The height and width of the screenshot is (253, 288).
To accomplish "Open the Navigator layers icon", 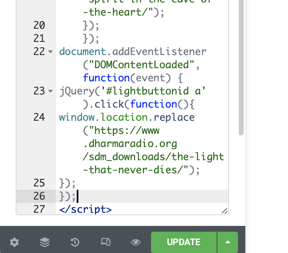I will (x=45, y=242).
